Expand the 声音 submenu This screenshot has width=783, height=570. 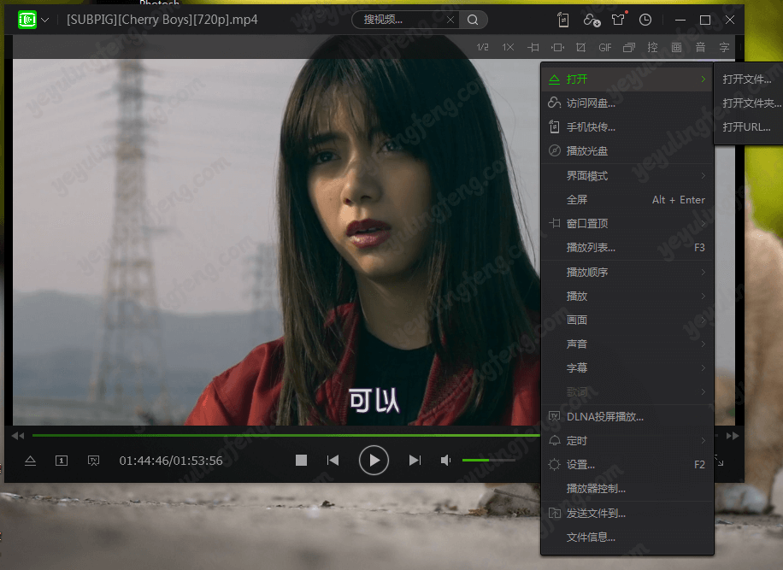point(627,344)
